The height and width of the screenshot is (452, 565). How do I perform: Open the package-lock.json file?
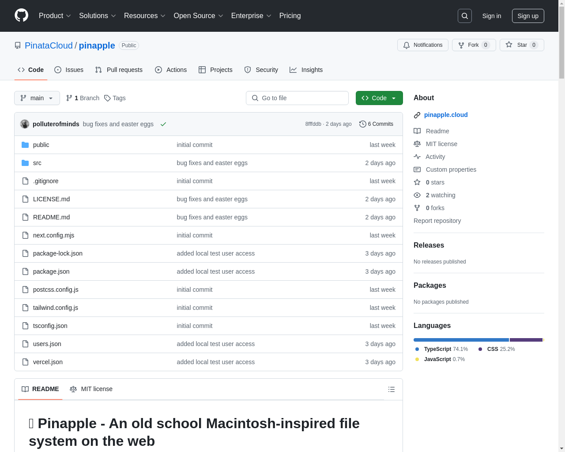tap(58, 253)
